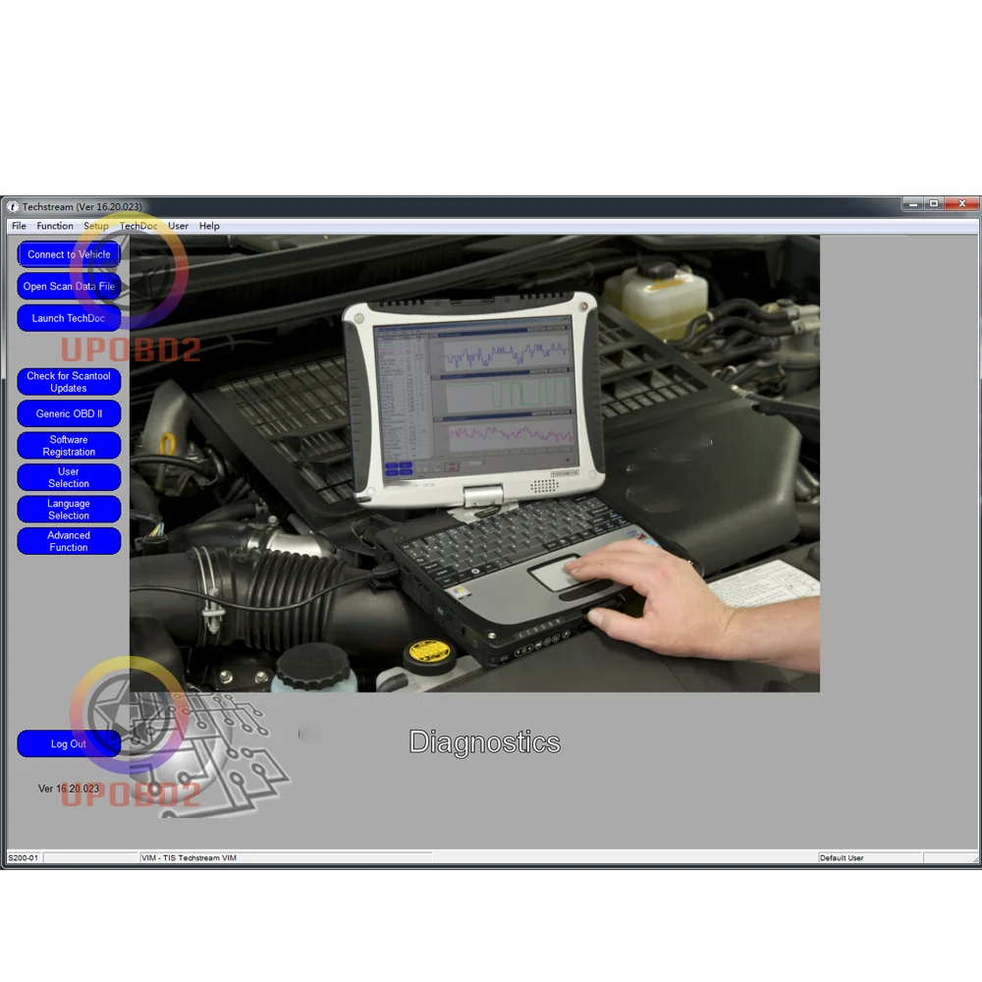Click the Diagnostics heading text
The height and width of the screenshot is (982, 982).
pyautogui.click(x=484, y=742)
